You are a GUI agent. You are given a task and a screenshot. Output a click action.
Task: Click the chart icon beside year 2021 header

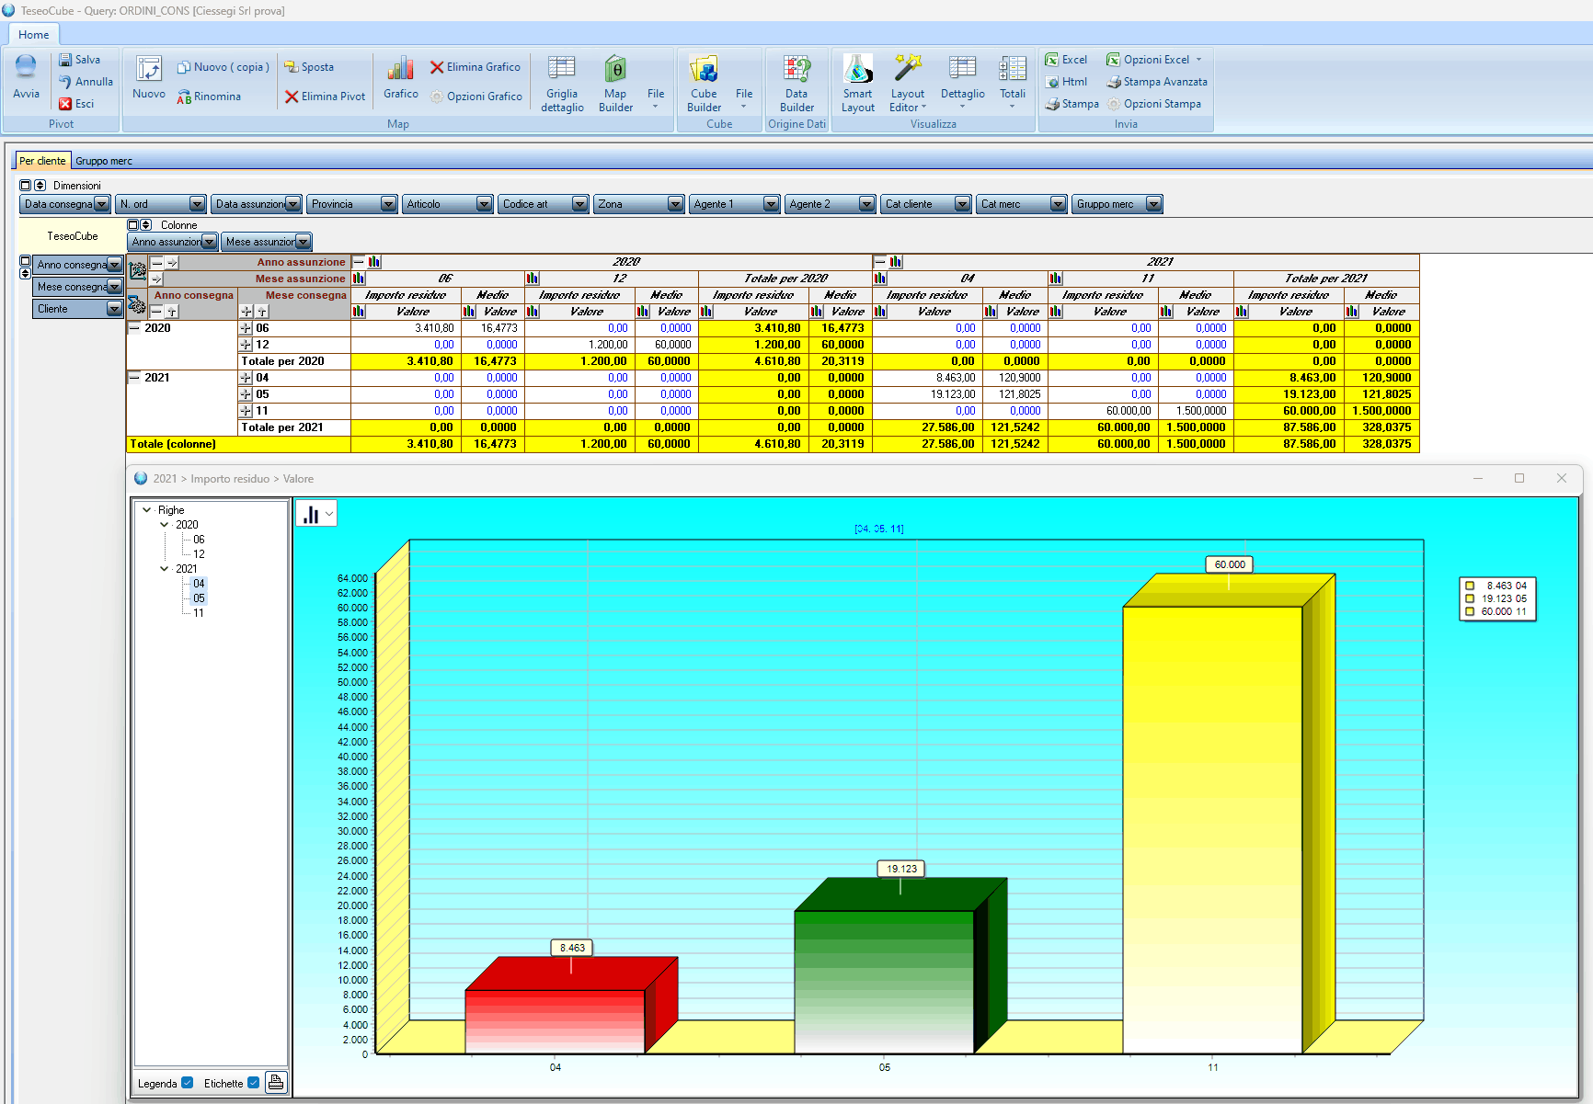(x=896, y=262)
